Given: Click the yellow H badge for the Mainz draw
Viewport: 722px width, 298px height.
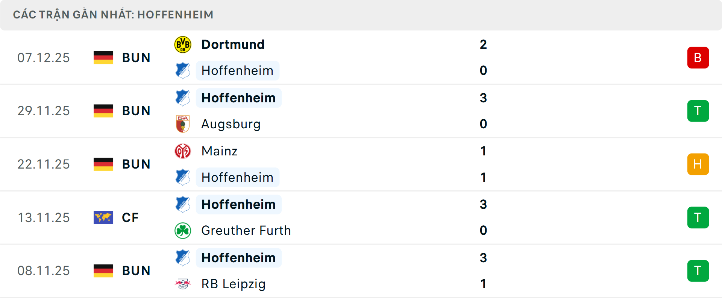Looking at the screenshot, I should pos(698,164).
